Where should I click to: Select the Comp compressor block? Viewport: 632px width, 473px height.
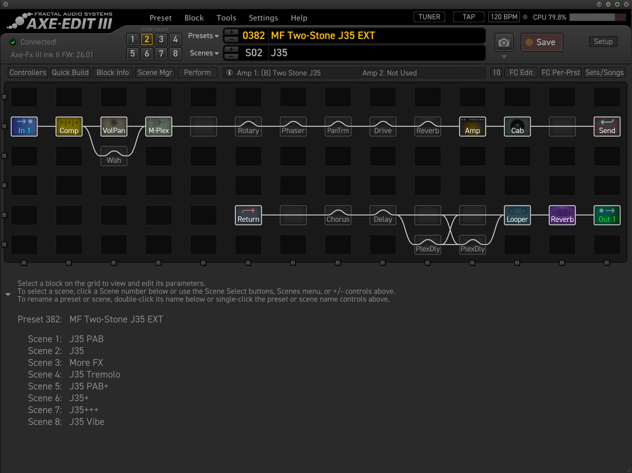point(69,126)
